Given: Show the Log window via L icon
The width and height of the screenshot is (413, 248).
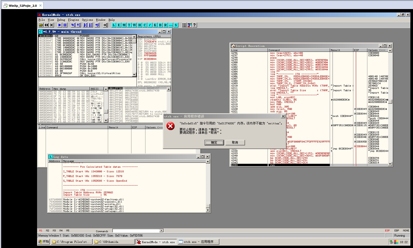Looking at the screenshot, I should click(x=114, y=25).
